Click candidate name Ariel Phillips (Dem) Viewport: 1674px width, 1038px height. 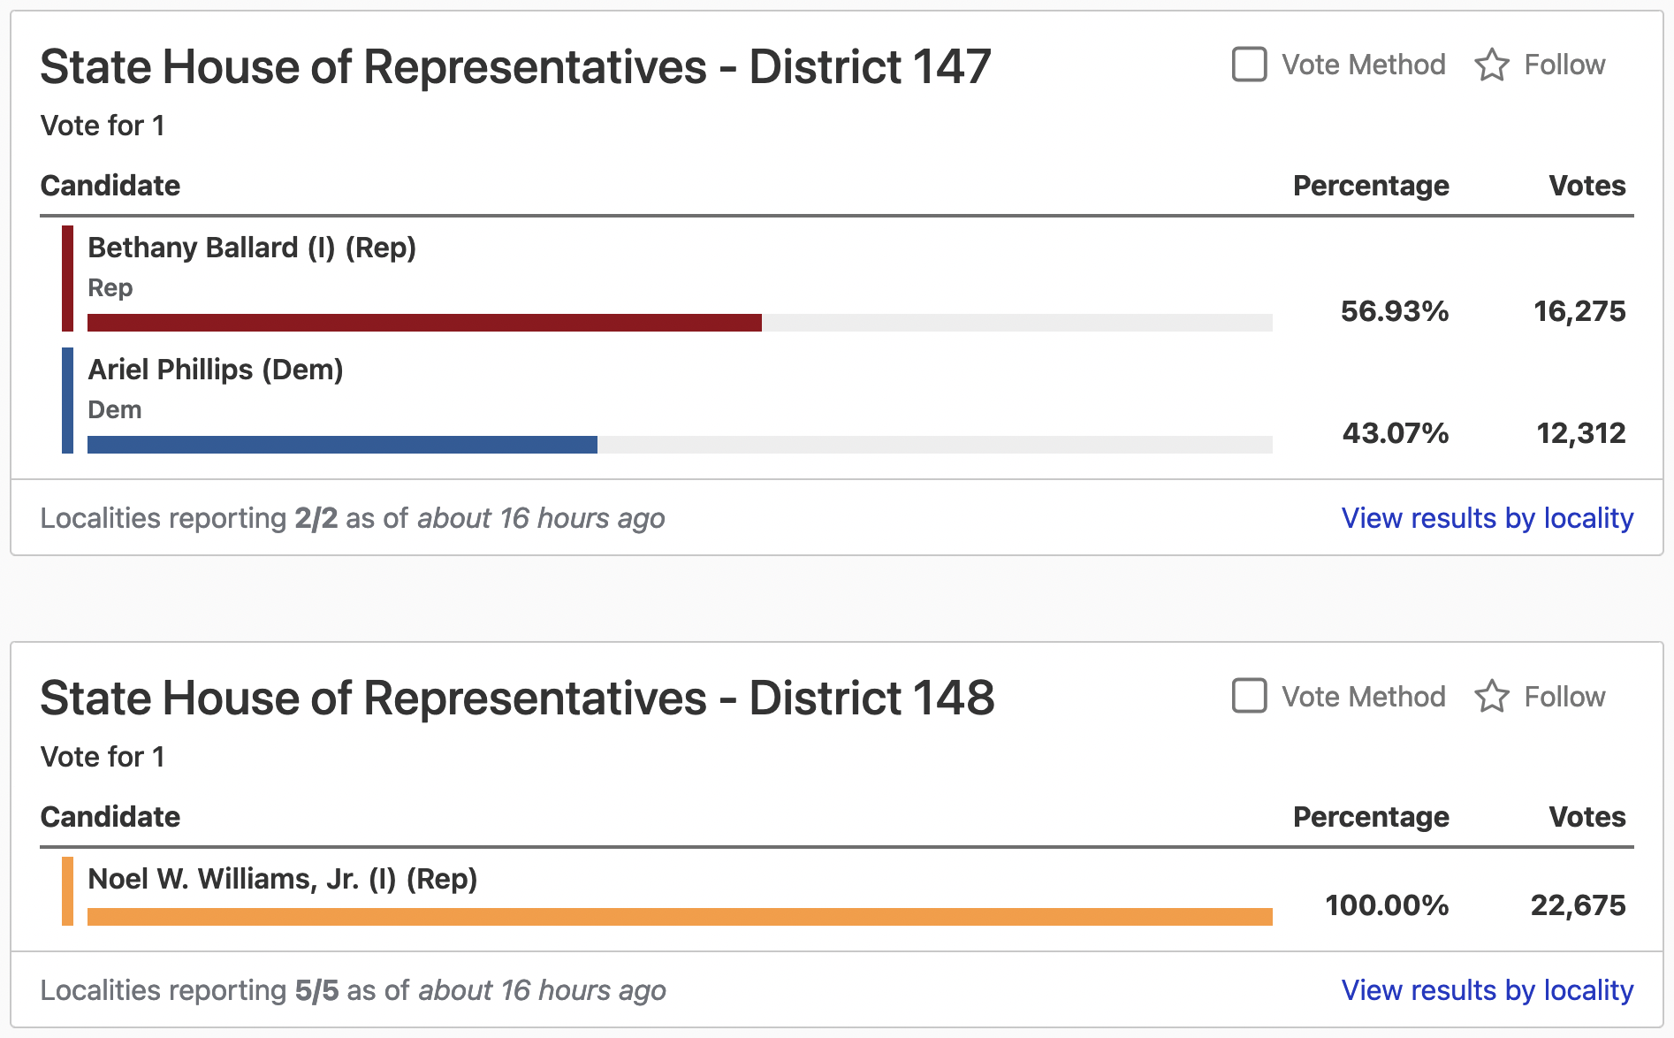tap(216, 370)
